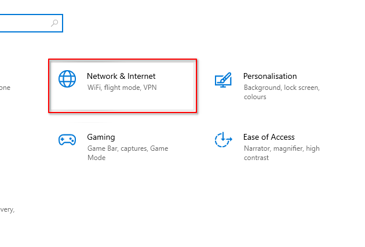Choose the Ease of Access heading
Viewport: 365px width, 247px height.
[269, 137]
